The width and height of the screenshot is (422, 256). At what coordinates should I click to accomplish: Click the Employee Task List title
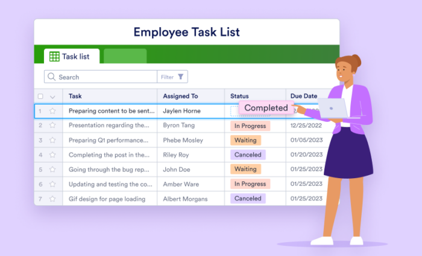186,32
